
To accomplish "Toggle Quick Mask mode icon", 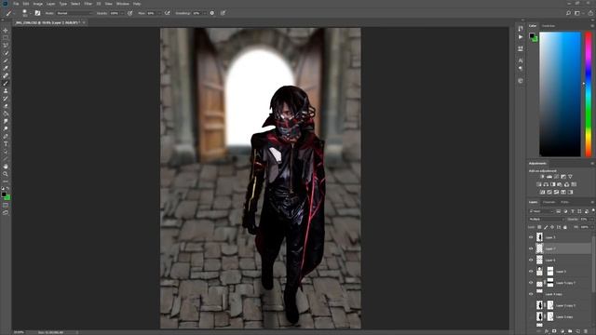I will pos(6,205).
